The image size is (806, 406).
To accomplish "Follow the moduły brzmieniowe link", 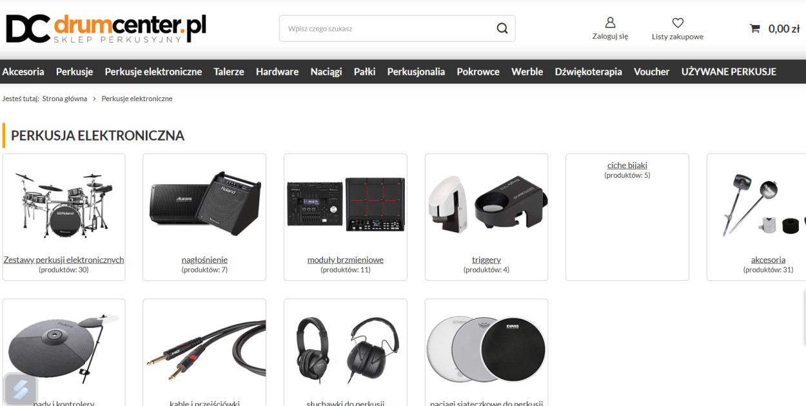I will [346, 260].
